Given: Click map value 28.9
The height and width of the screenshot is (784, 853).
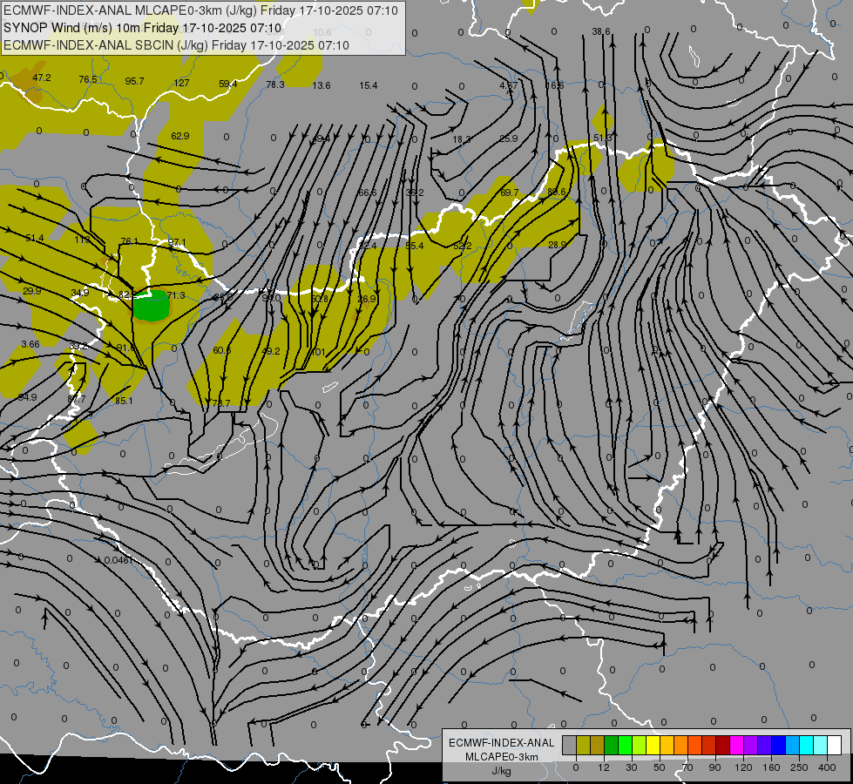Looking at the screenshot, I should (557, 245).
